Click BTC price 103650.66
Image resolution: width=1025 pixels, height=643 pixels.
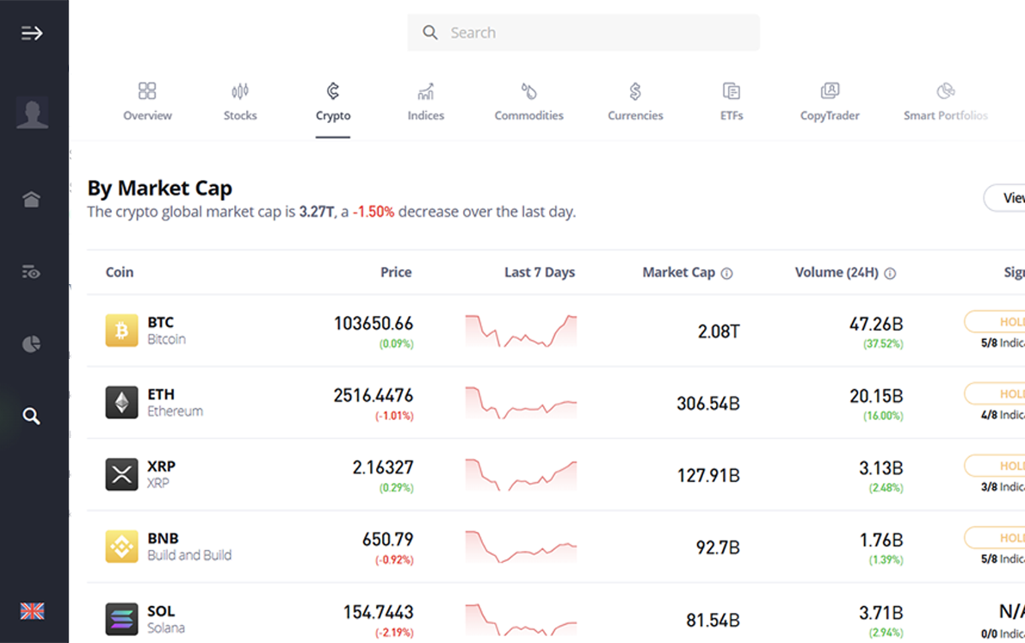point(374,323)
